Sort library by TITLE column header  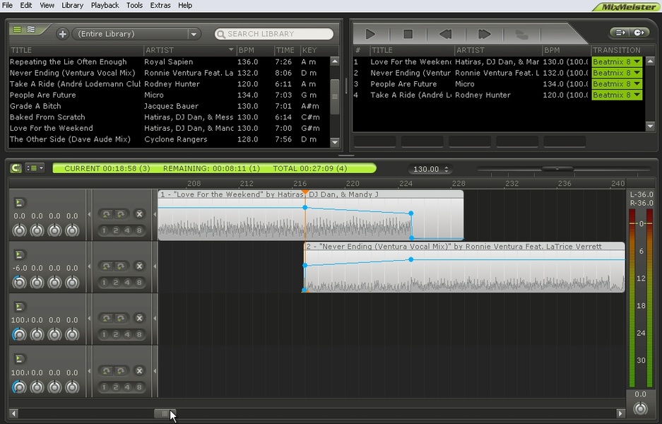(x=76, y=50)
